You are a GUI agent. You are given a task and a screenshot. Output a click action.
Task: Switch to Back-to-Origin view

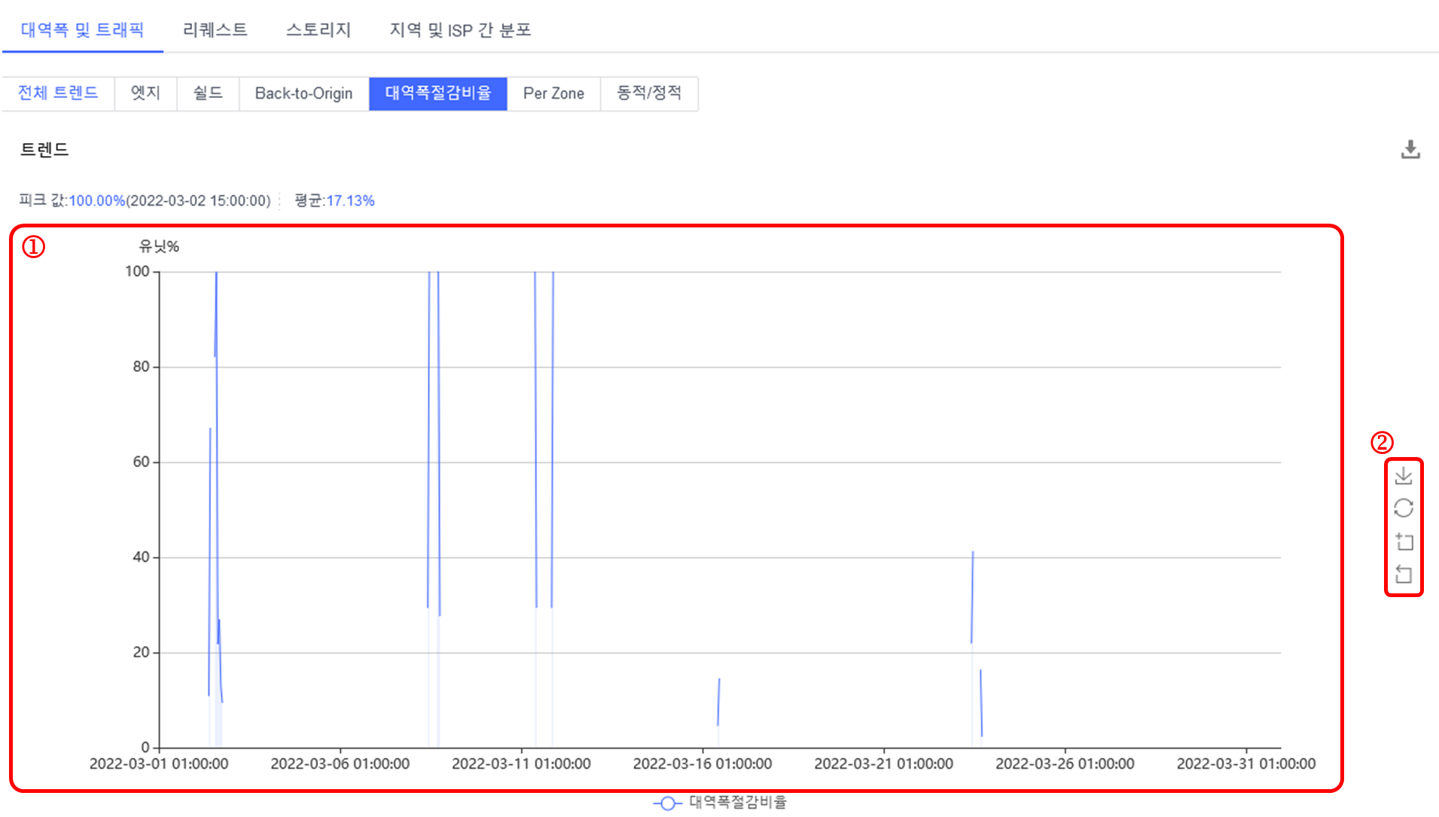tap(303, 93)
